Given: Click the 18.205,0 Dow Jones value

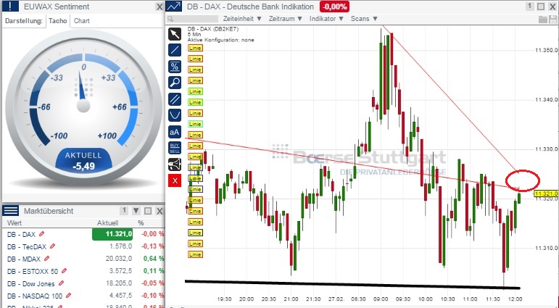Looking at the screenshot, I should (119, 283).
